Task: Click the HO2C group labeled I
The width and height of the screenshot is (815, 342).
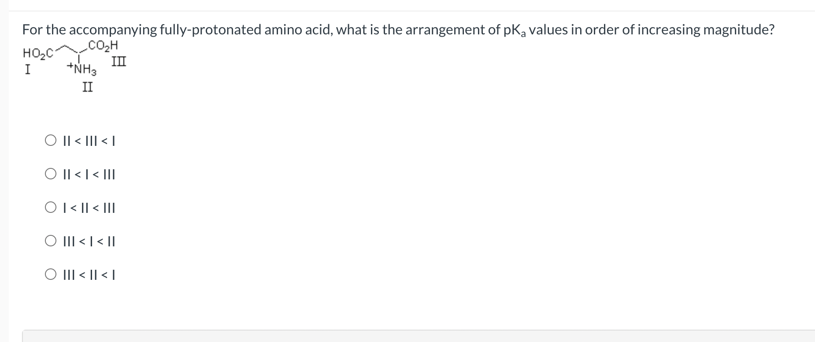Action: 37,52
